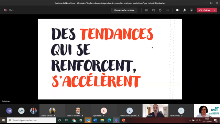Click the 22:41 meeting timer
Screen dimensions: 220x124
pos(11,10)
